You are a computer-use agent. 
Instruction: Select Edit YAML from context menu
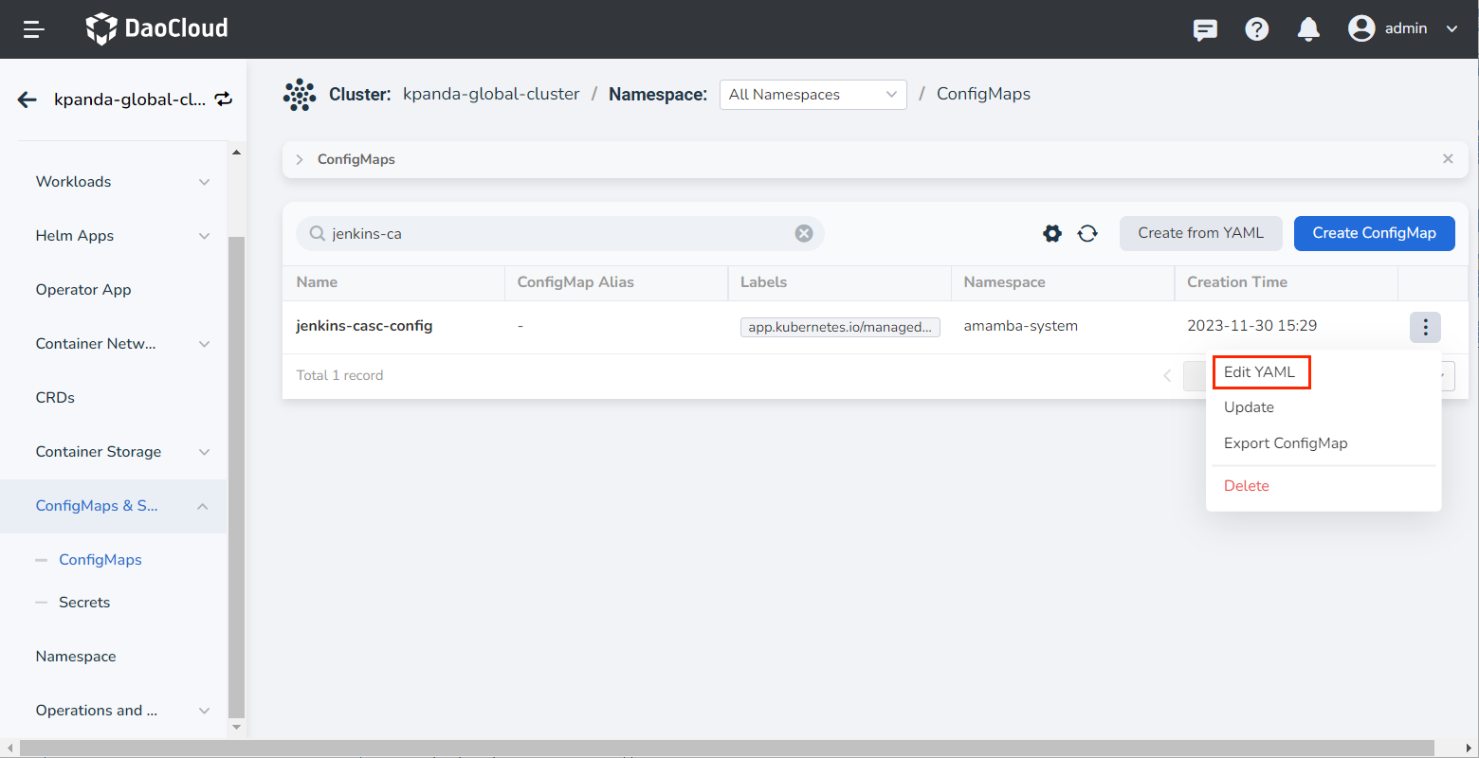pos(1260,372)
